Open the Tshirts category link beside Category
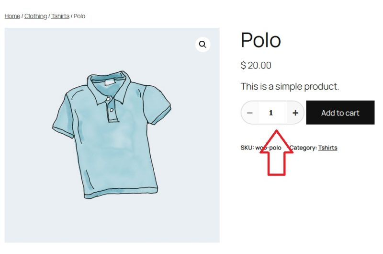The width and height of the screenshot is (383, 254). coord(327,148)
